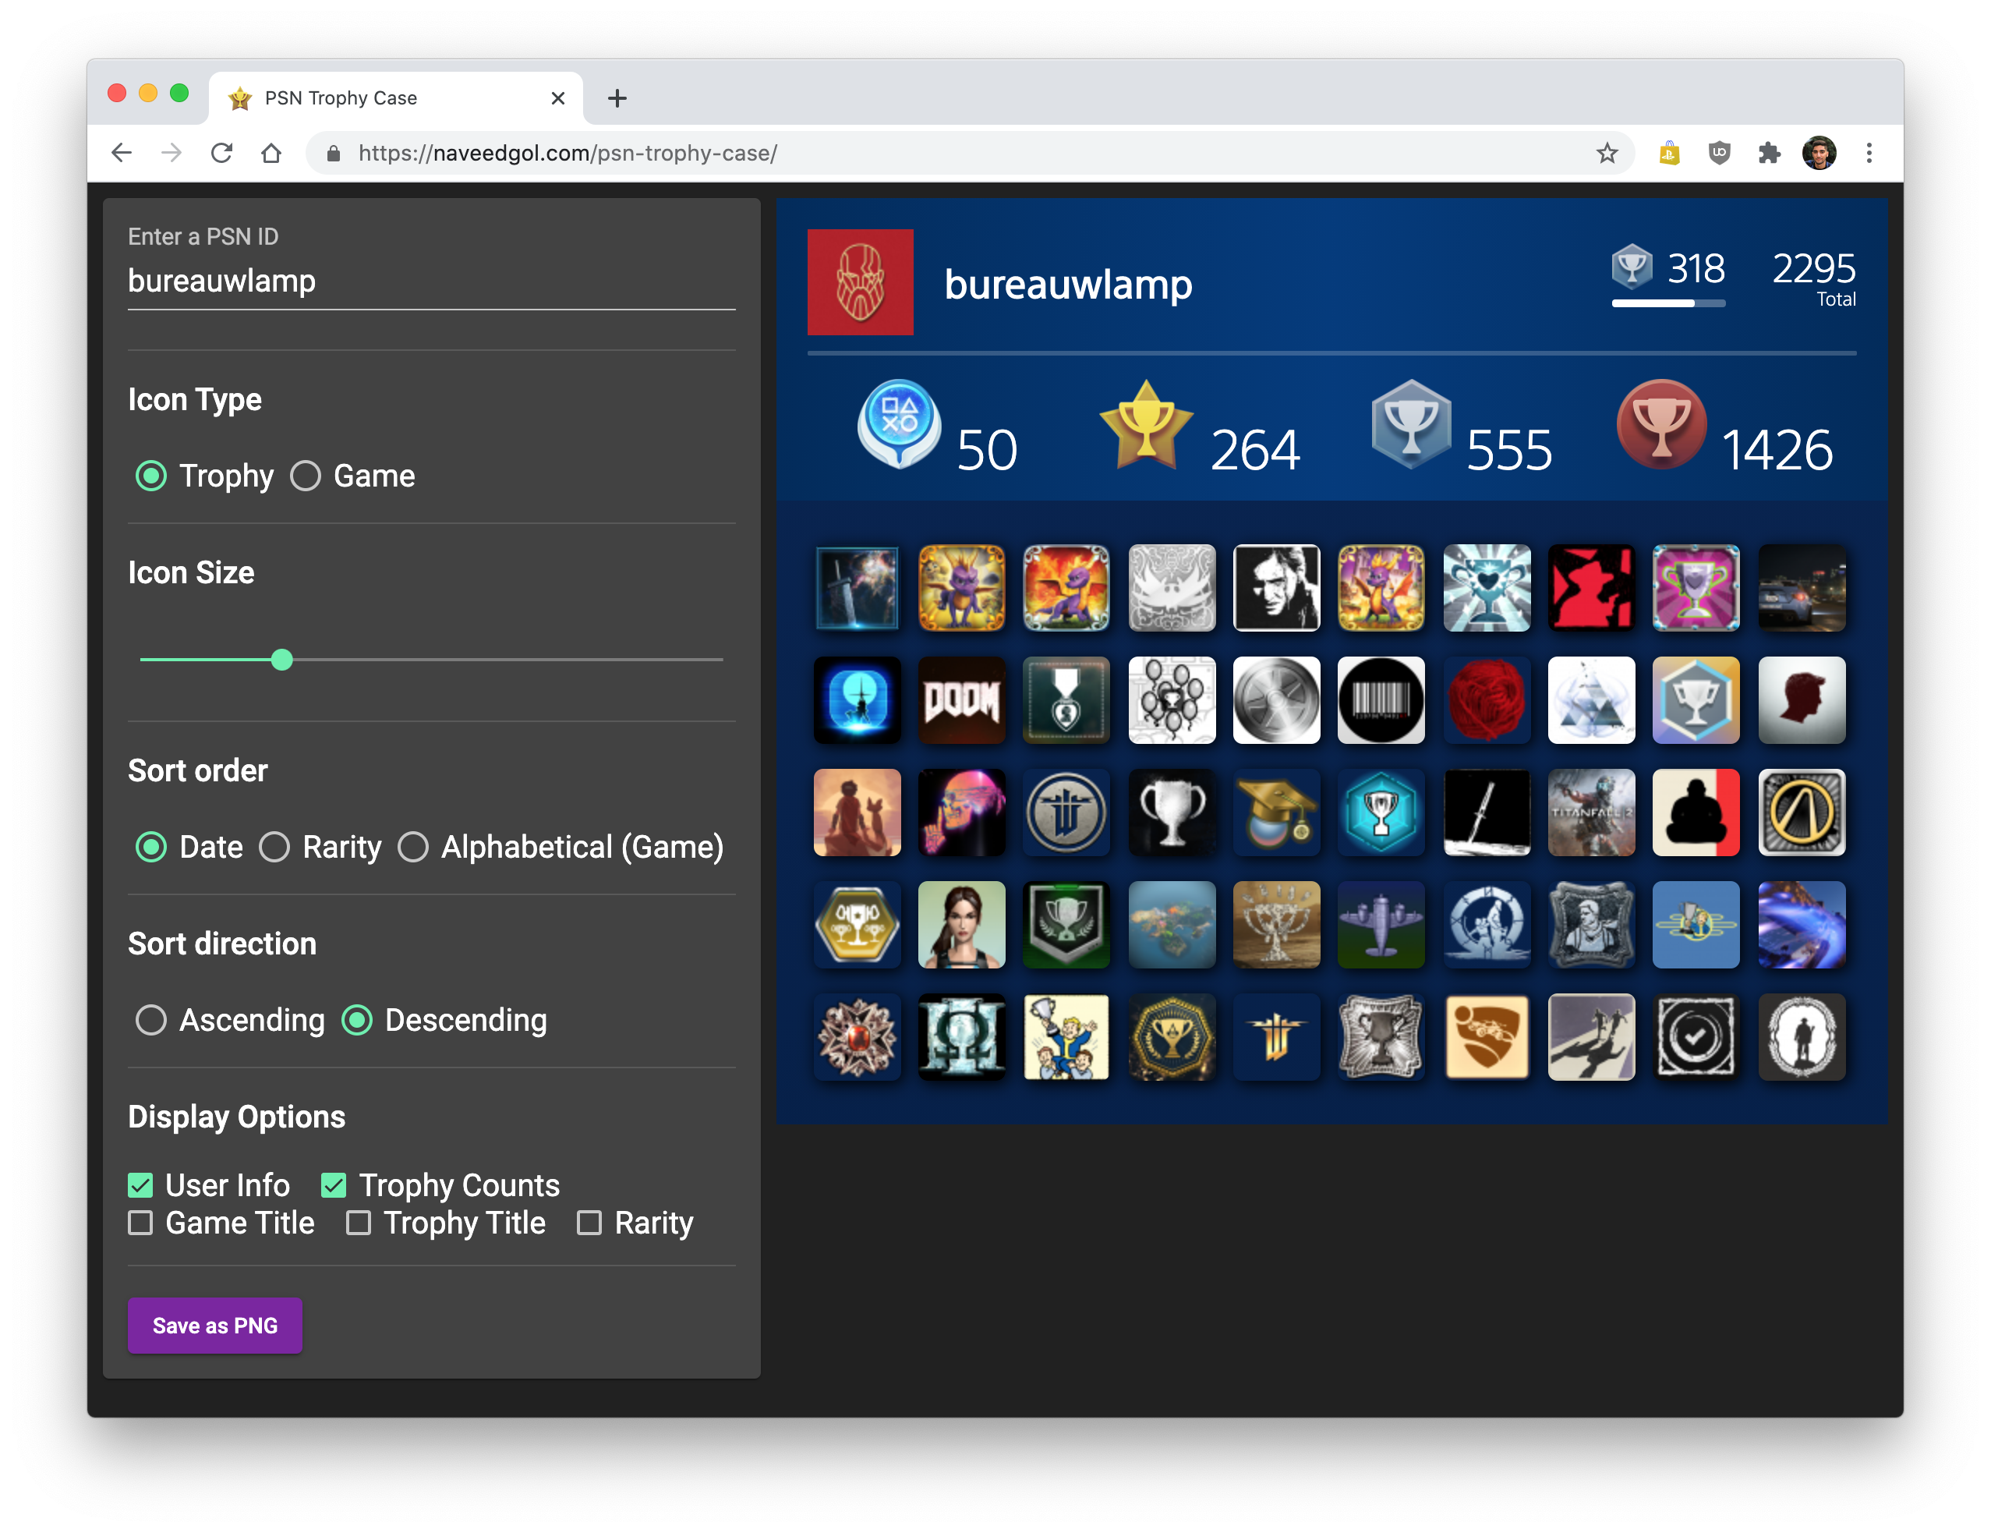Click the Titanfall 2 trophy icon
The height and width of the screenshot is (1533, 1991).
click(1591, 813)
